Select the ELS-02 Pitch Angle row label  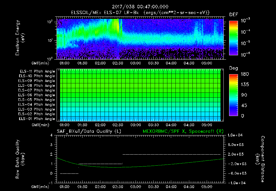(x=37, y=114)
